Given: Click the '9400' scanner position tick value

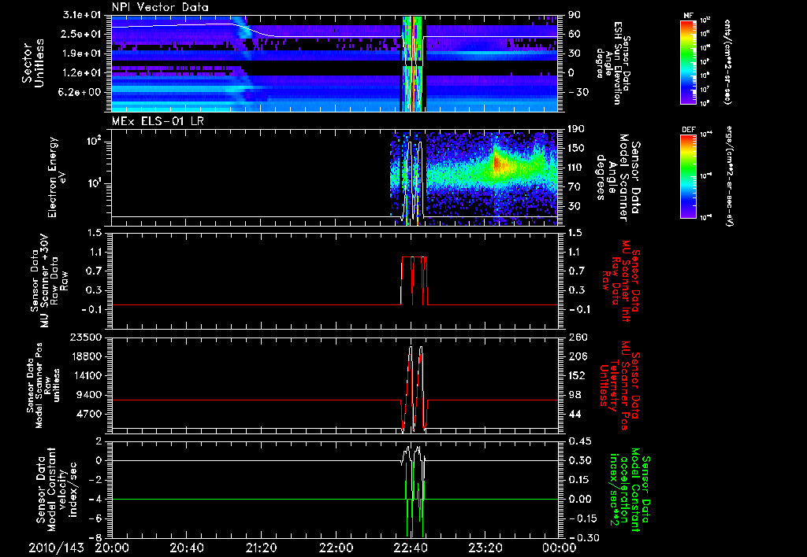Looking at the screenshot, I should (x=89, y=395).
